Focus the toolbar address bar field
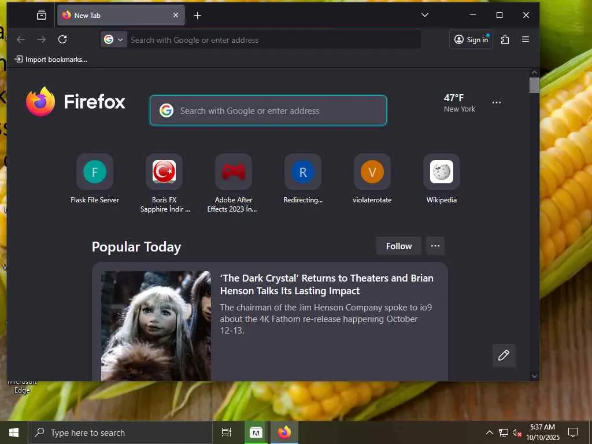Screen dimensions: 592x444 pyautogui.click(x=273, y=40)
